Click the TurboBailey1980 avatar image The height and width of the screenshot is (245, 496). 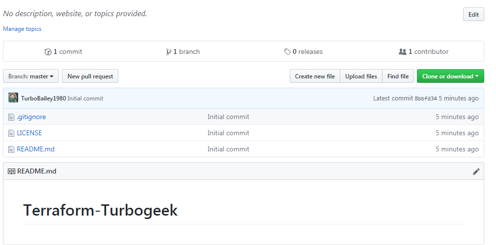[13, 98]
